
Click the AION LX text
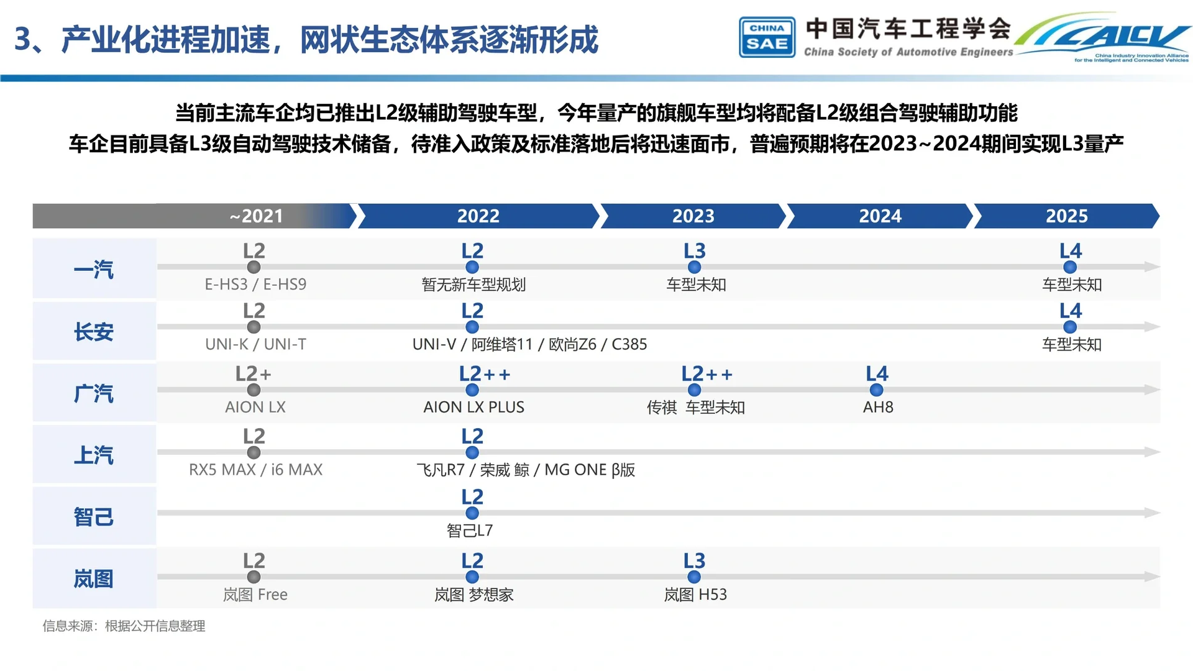click(255, 407)
